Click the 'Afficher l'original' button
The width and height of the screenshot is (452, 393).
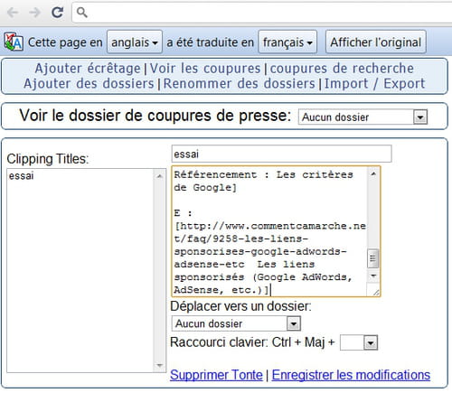[376, 42]
